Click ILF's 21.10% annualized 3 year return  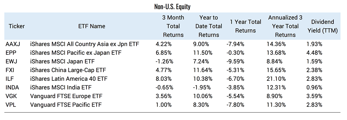pyautogui.click(x=276, y=79)
